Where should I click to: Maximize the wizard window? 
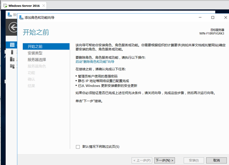213,17
